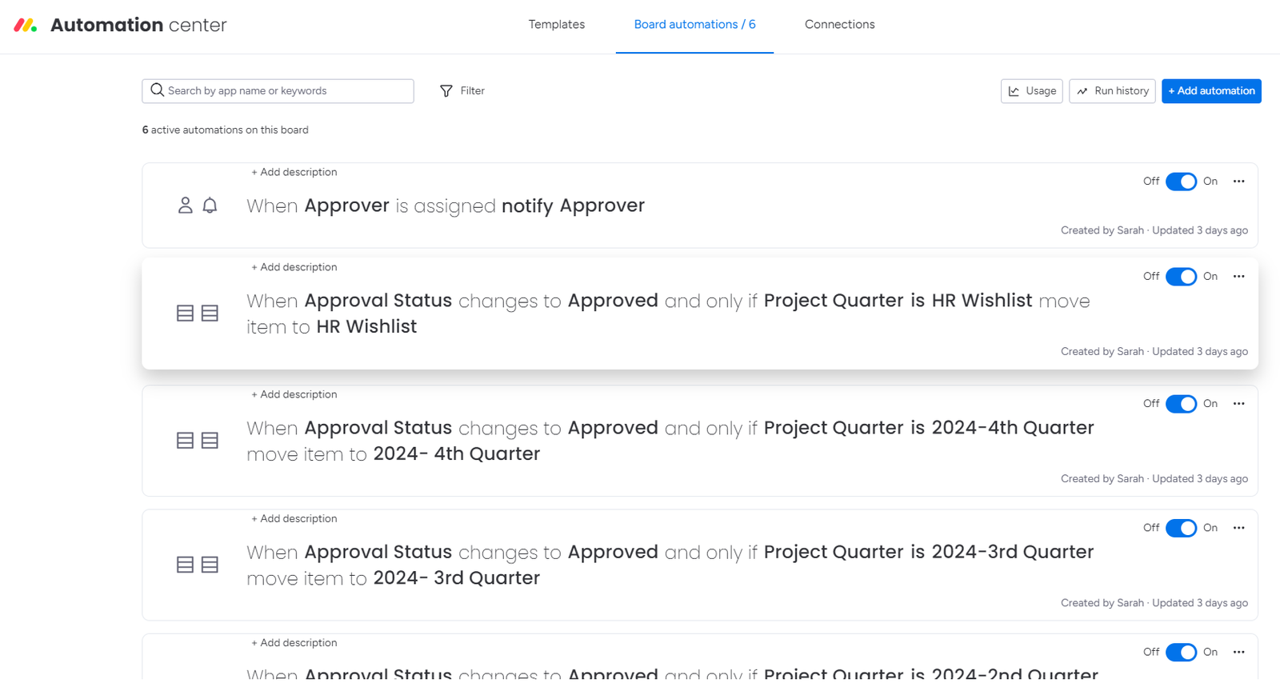Click the board icons on HR Wishlist automation

[198, 313]
